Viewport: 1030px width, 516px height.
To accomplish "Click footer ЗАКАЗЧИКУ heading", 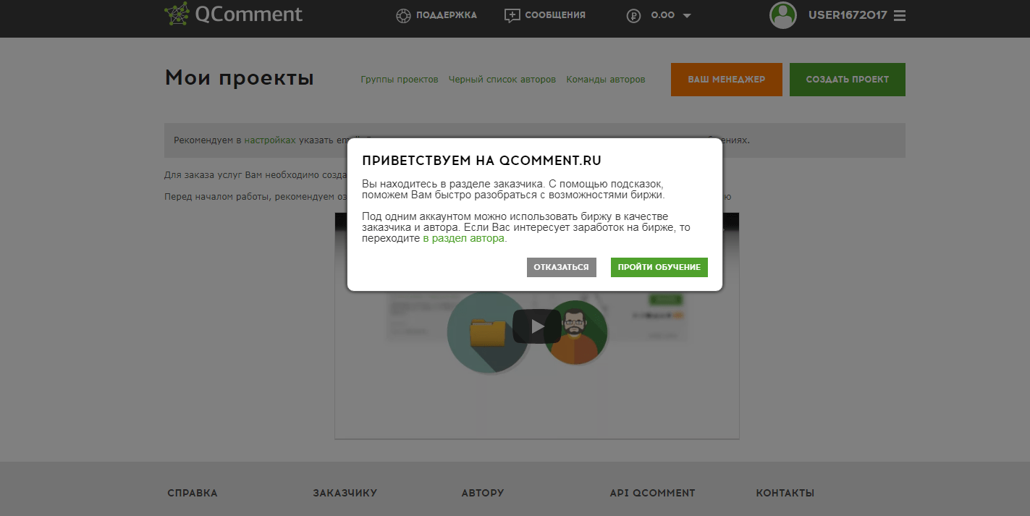I will click(345, 493).
